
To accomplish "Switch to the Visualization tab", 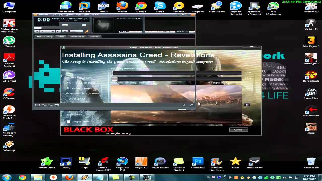I will [77, 37].
